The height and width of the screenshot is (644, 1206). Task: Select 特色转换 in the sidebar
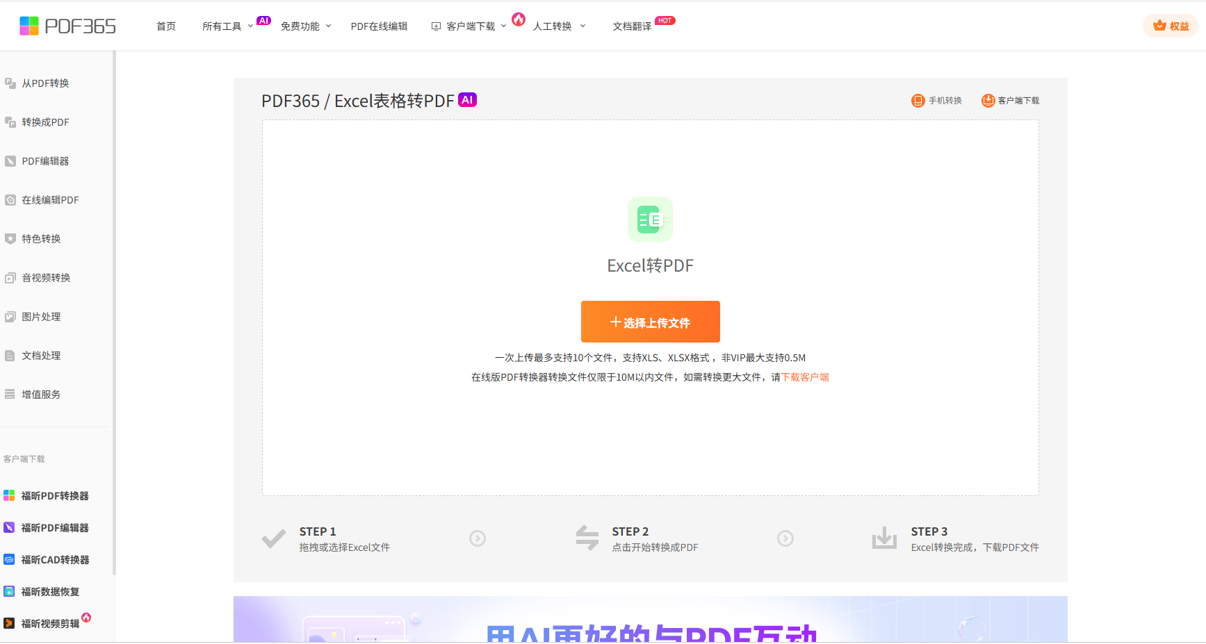(x=41, y=239)
